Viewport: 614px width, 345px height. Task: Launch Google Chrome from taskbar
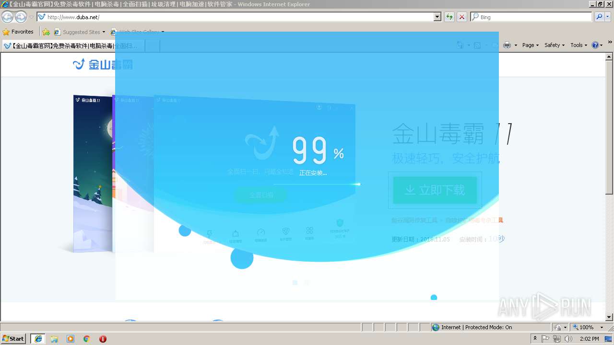coord(87,339)
